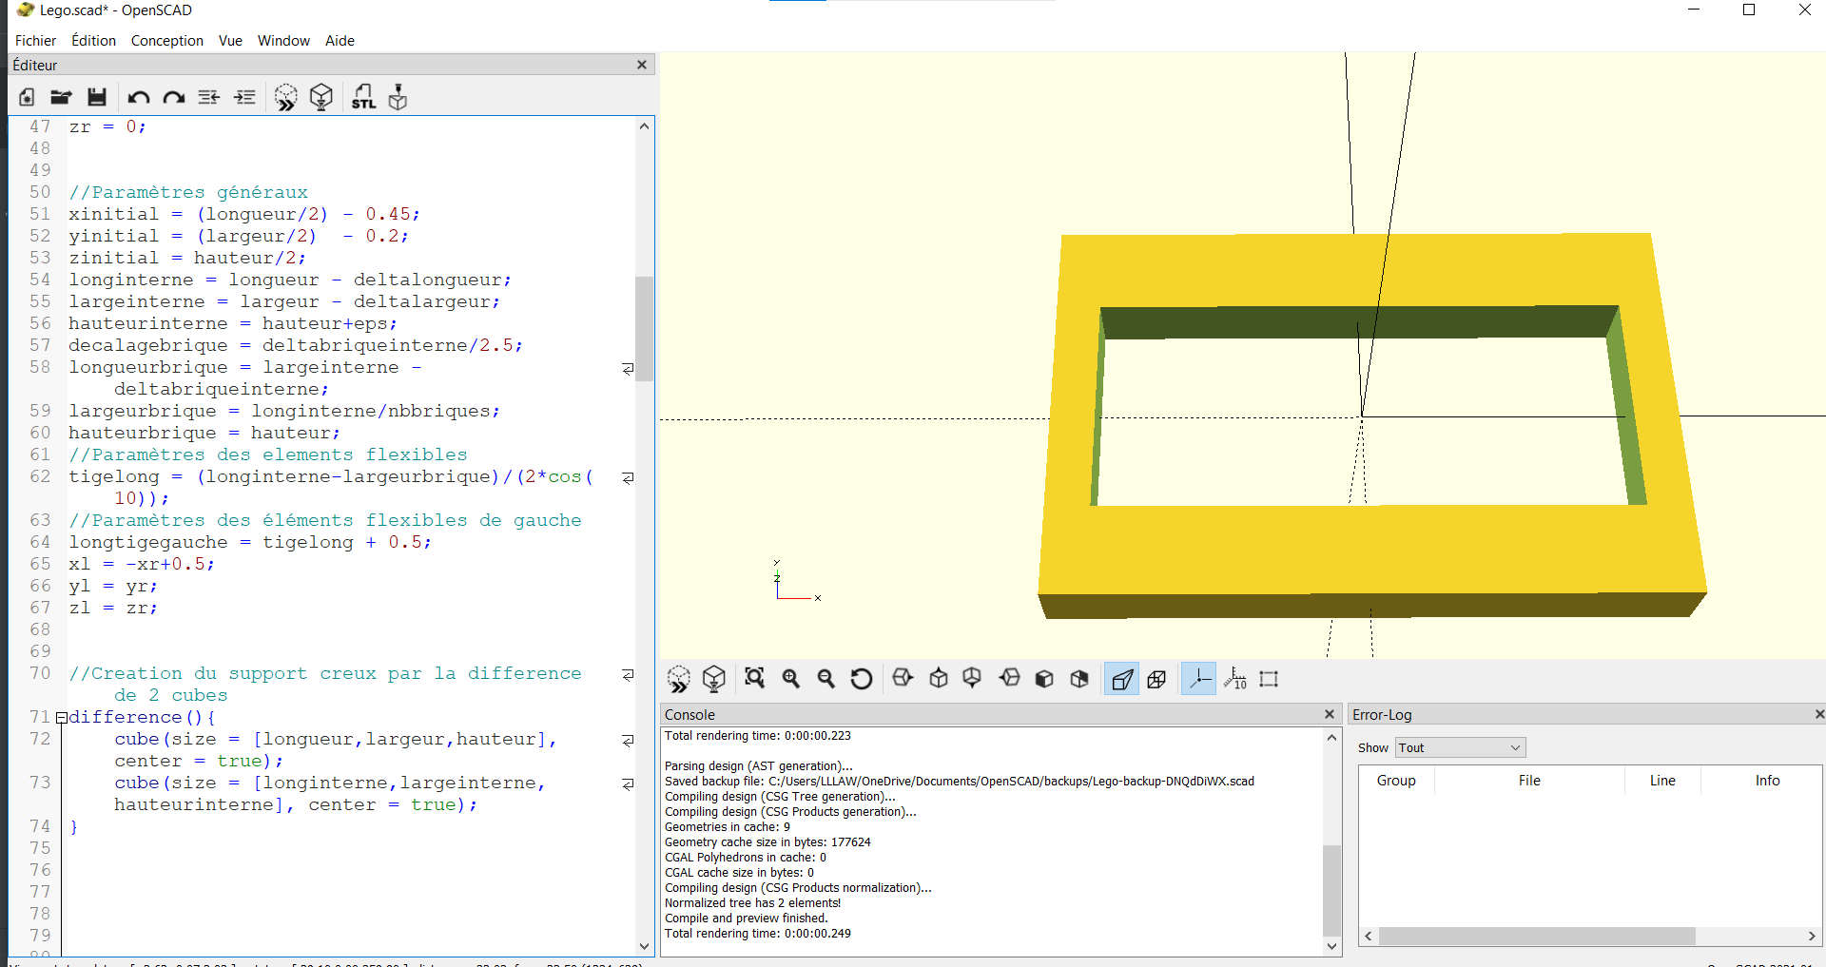
Task: Click the View All magnifier icon
Action: [755, 679]
